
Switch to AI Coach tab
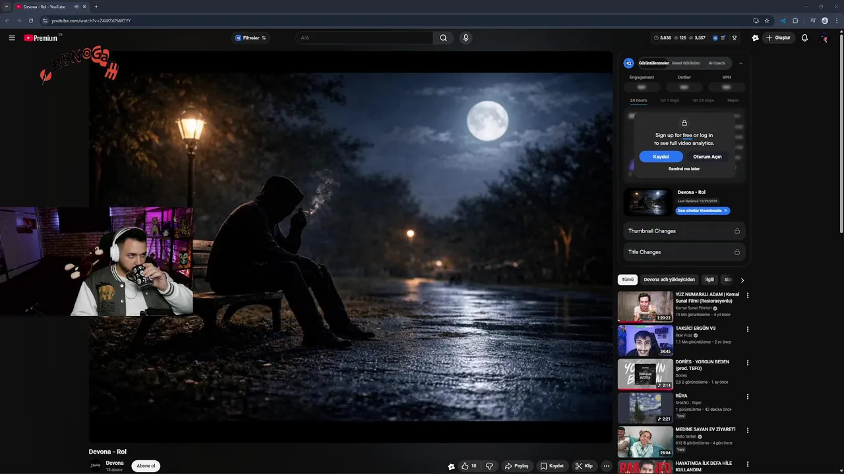pos(716,63)
